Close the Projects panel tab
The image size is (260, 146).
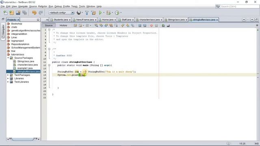[x=18, y=20]
